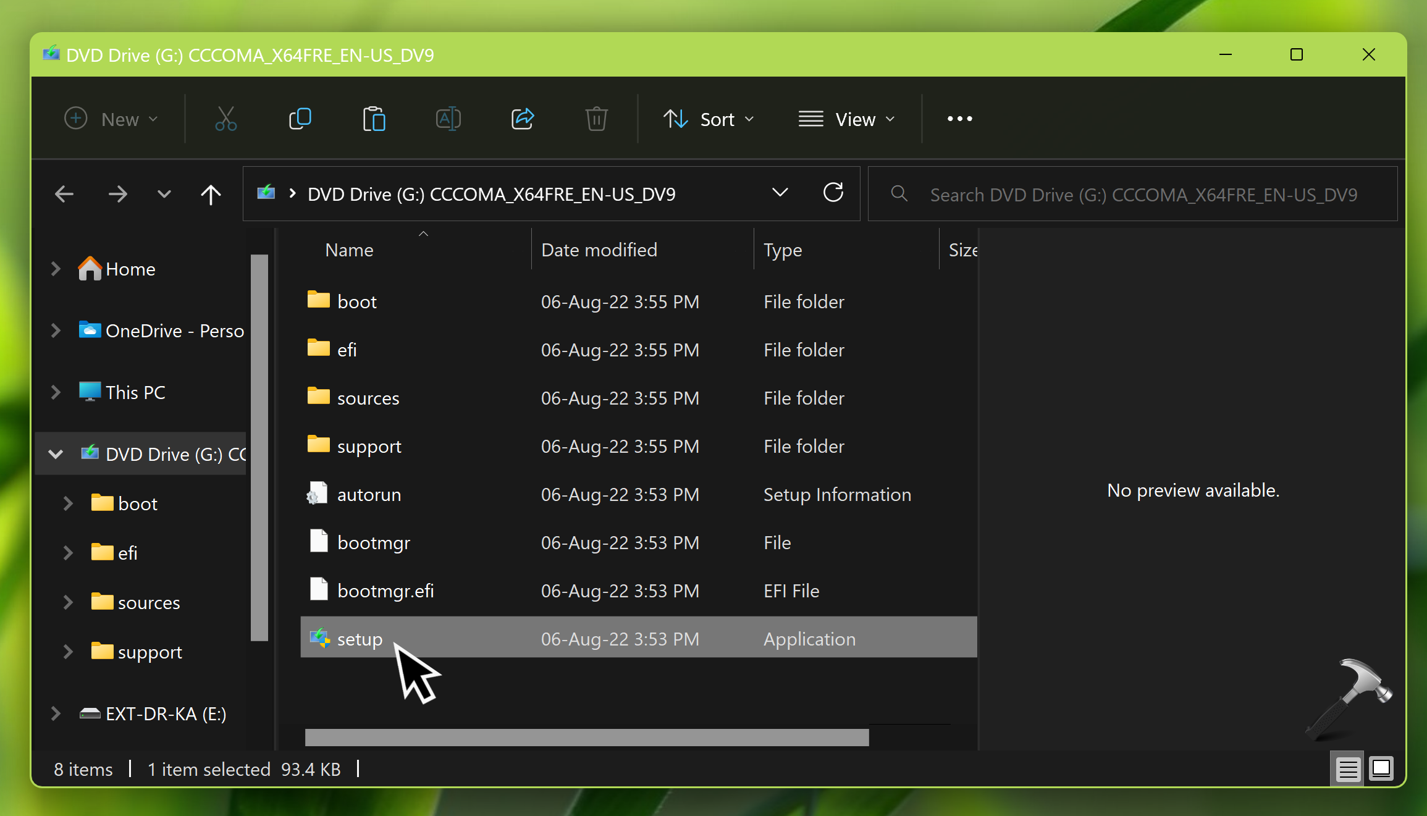
Task: Expand the This PC tree node
Action: [x=56, y=392]
